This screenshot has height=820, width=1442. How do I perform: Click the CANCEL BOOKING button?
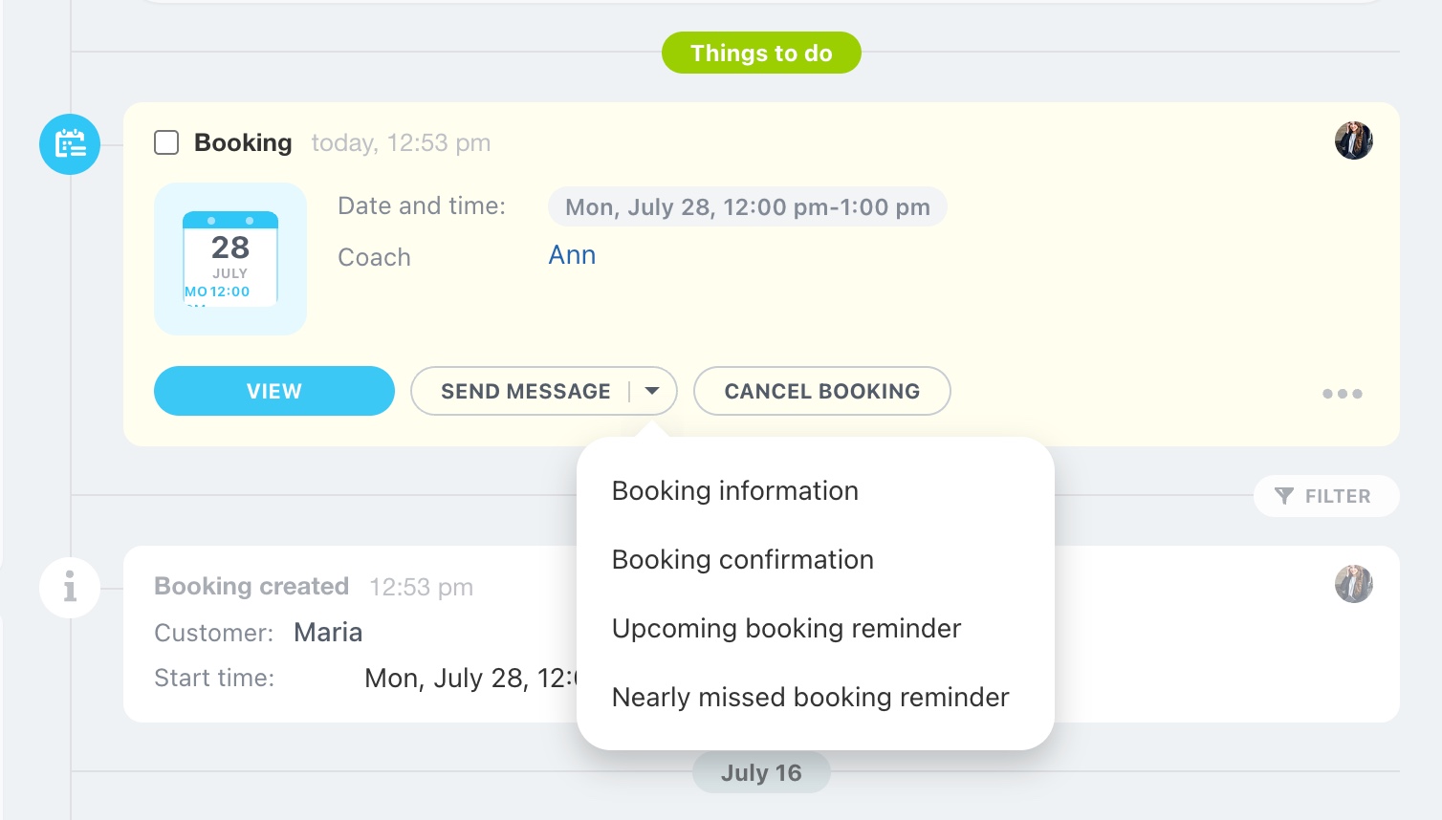tap(821, 391)
